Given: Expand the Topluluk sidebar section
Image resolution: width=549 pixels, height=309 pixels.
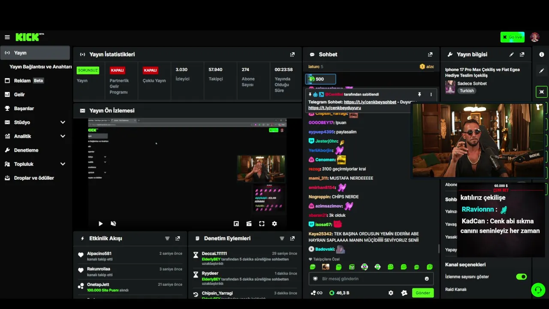Looking at the screenshot, I should click(x=63, y=164).
